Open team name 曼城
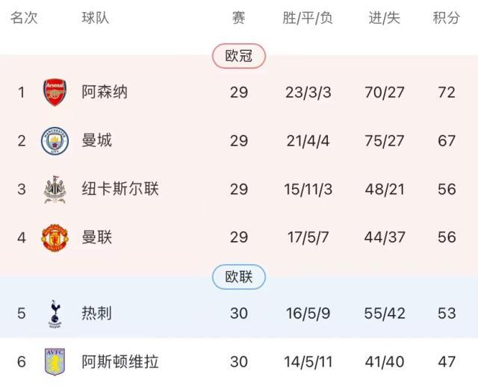478x386 pixels. (97, 140)
